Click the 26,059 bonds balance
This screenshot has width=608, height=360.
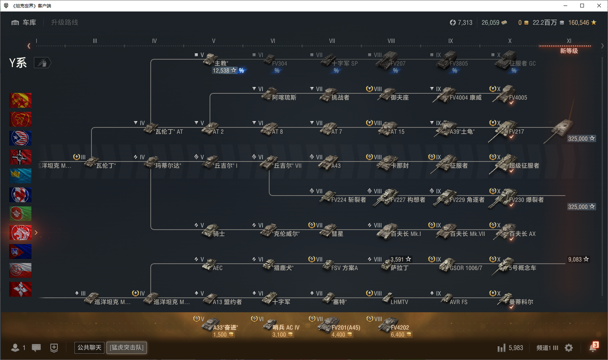[x=494, y=23]
